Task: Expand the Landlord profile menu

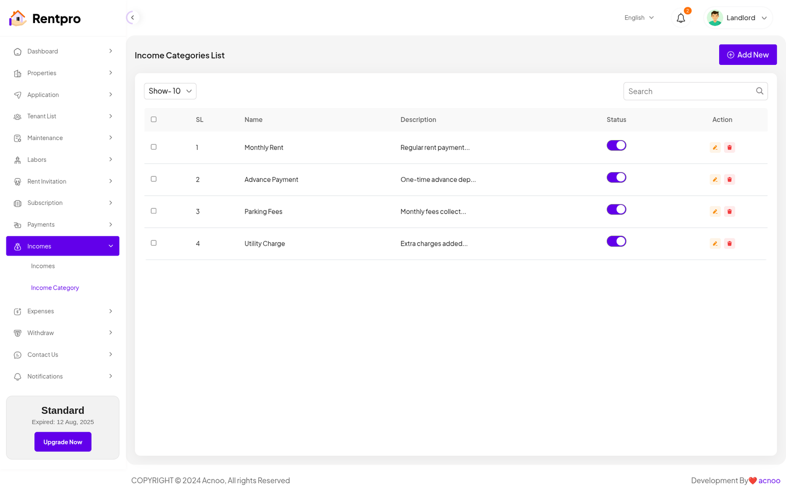Action: click(x=738, y=18)
